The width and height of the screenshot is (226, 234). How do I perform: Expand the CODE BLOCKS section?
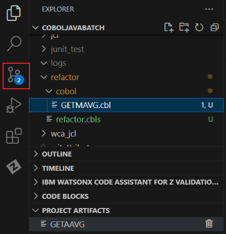36,196
